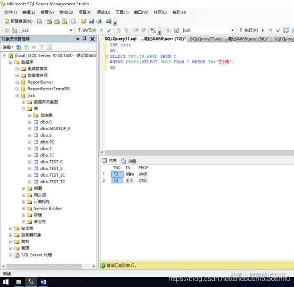The width and height of the screenshot is (294, 287).
Task: Click the 王平 result cell
Action: pos(130,180)
